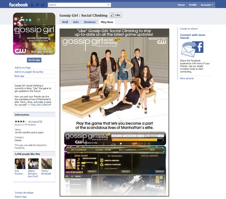Click the calendar day arrows icon
The width and height of the screenshot is (226, 199).
click(x=67, y=176)
